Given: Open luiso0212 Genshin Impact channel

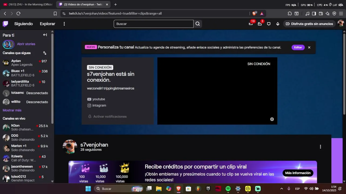Looking at the screenshot, I should pos(26,179).
